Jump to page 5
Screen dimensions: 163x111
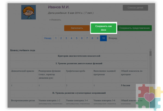pos(77,38)
